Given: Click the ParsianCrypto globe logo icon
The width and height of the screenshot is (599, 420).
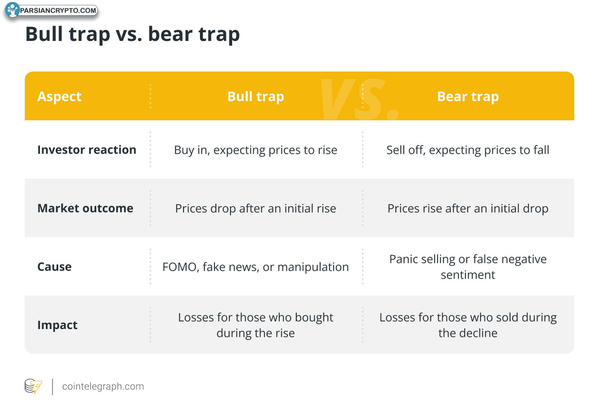Looking at the screenshot, I should point(12,10).
